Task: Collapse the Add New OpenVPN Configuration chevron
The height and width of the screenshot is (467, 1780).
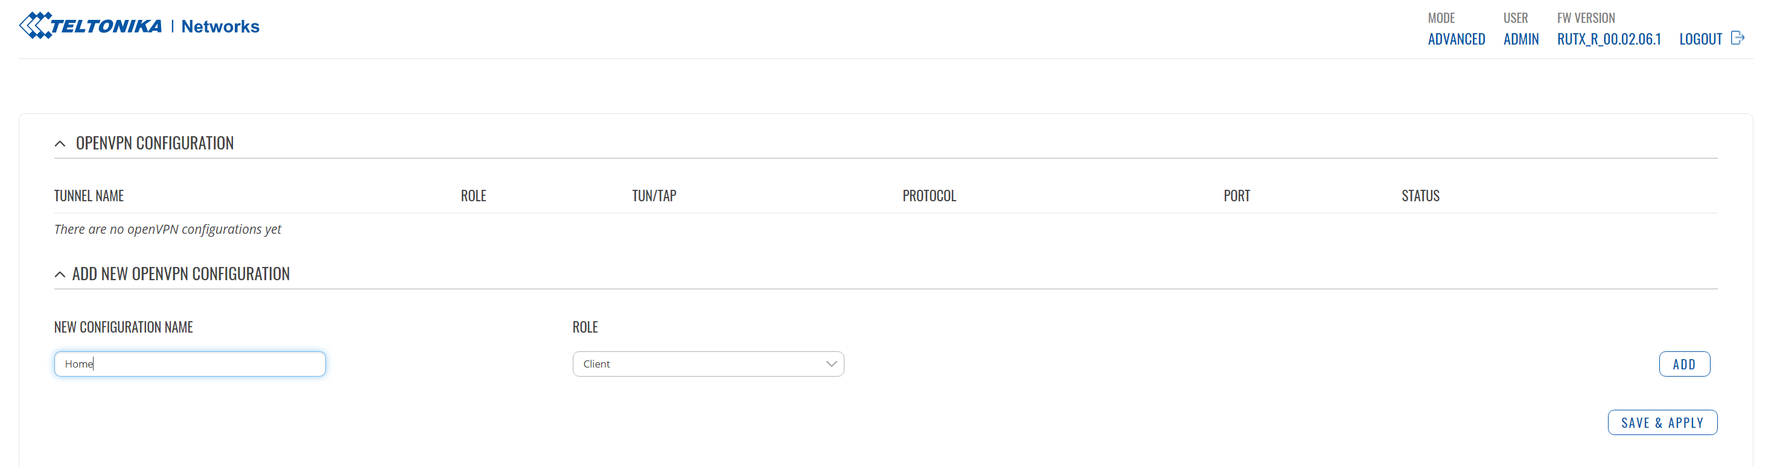Action: [x=60, y=275]
